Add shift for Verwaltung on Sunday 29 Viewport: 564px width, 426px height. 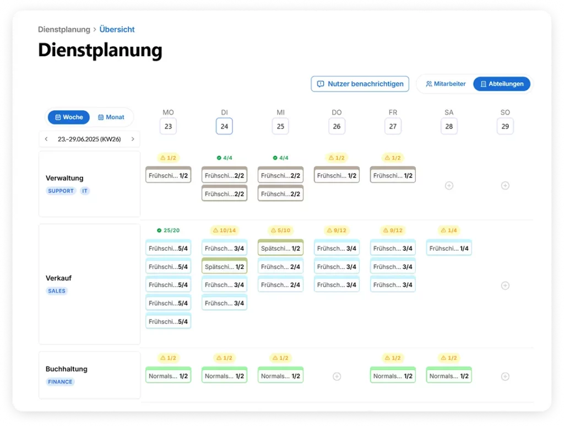505,186
